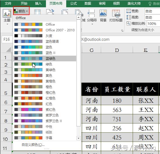Choose the 蓝色 color scheme

45,47
